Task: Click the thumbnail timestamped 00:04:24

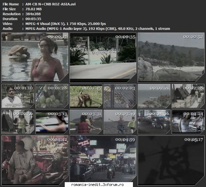Action: 188,122
